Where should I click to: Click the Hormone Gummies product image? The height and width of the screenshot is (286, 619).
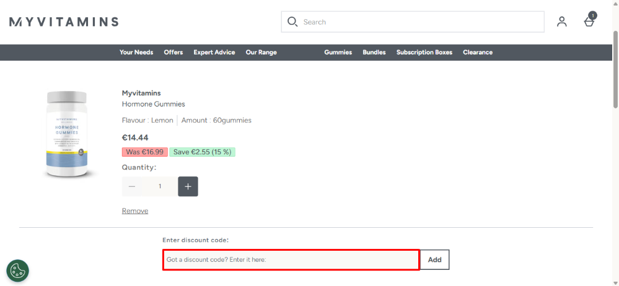click(x=67, y=134)
